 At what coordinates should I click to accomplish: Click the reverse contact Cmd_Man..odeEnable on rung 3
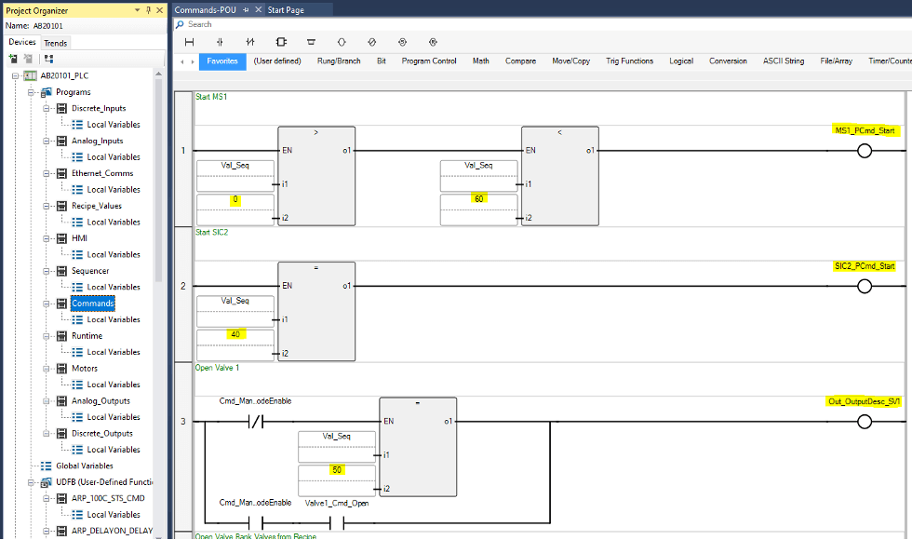click(x=256, y=422)
